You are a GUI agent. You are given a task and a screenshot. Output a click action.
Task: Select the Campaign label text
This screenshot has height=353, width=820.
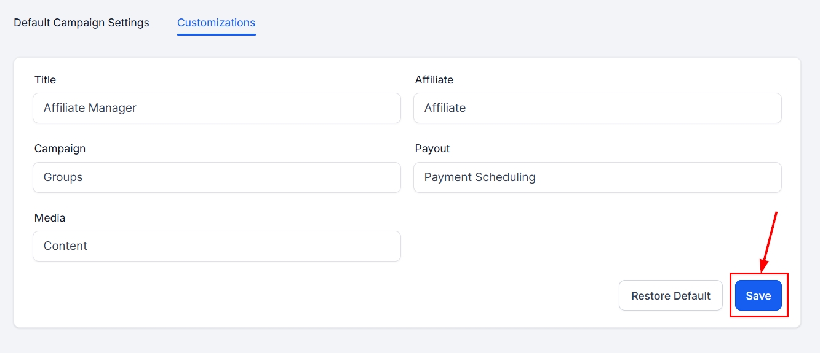click(x=60, y=149)
